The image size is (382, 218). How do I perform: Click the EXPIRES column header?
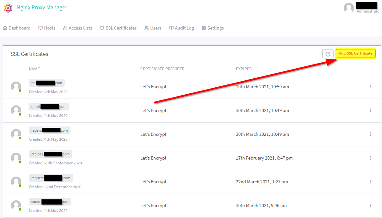[244, 69]
